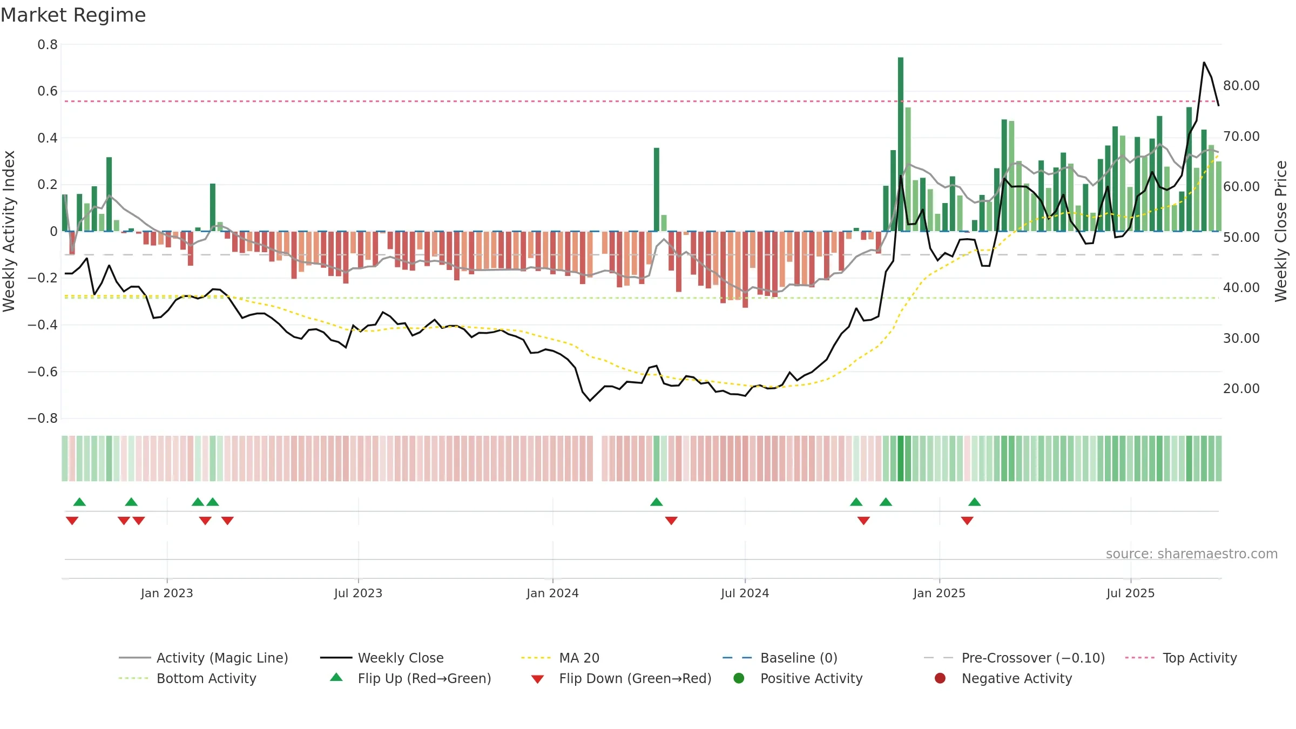Viewport: 1296px width, 729px height.
Task: Click the last flip-down marker after Jan 2025
Action: (967, 521)
